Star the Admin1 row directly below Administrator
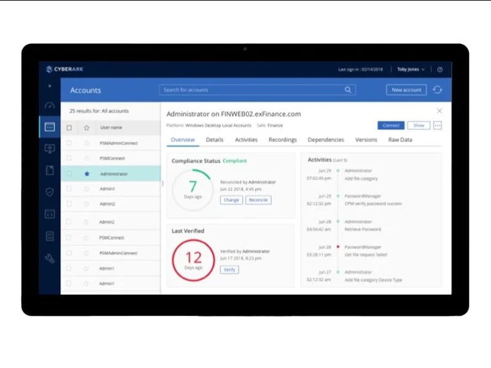The height and width of the screenshot is (368, 491). [x=87, y=189]
